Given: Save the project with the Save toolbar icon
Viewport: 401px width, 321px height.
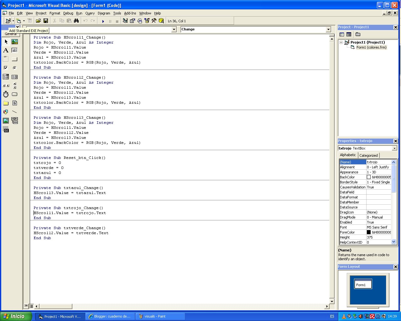Looking at the screenshot, I should [46, 20].
